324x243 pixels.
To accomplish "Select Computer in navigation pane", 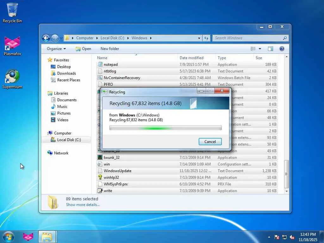I will pos(63,133).
